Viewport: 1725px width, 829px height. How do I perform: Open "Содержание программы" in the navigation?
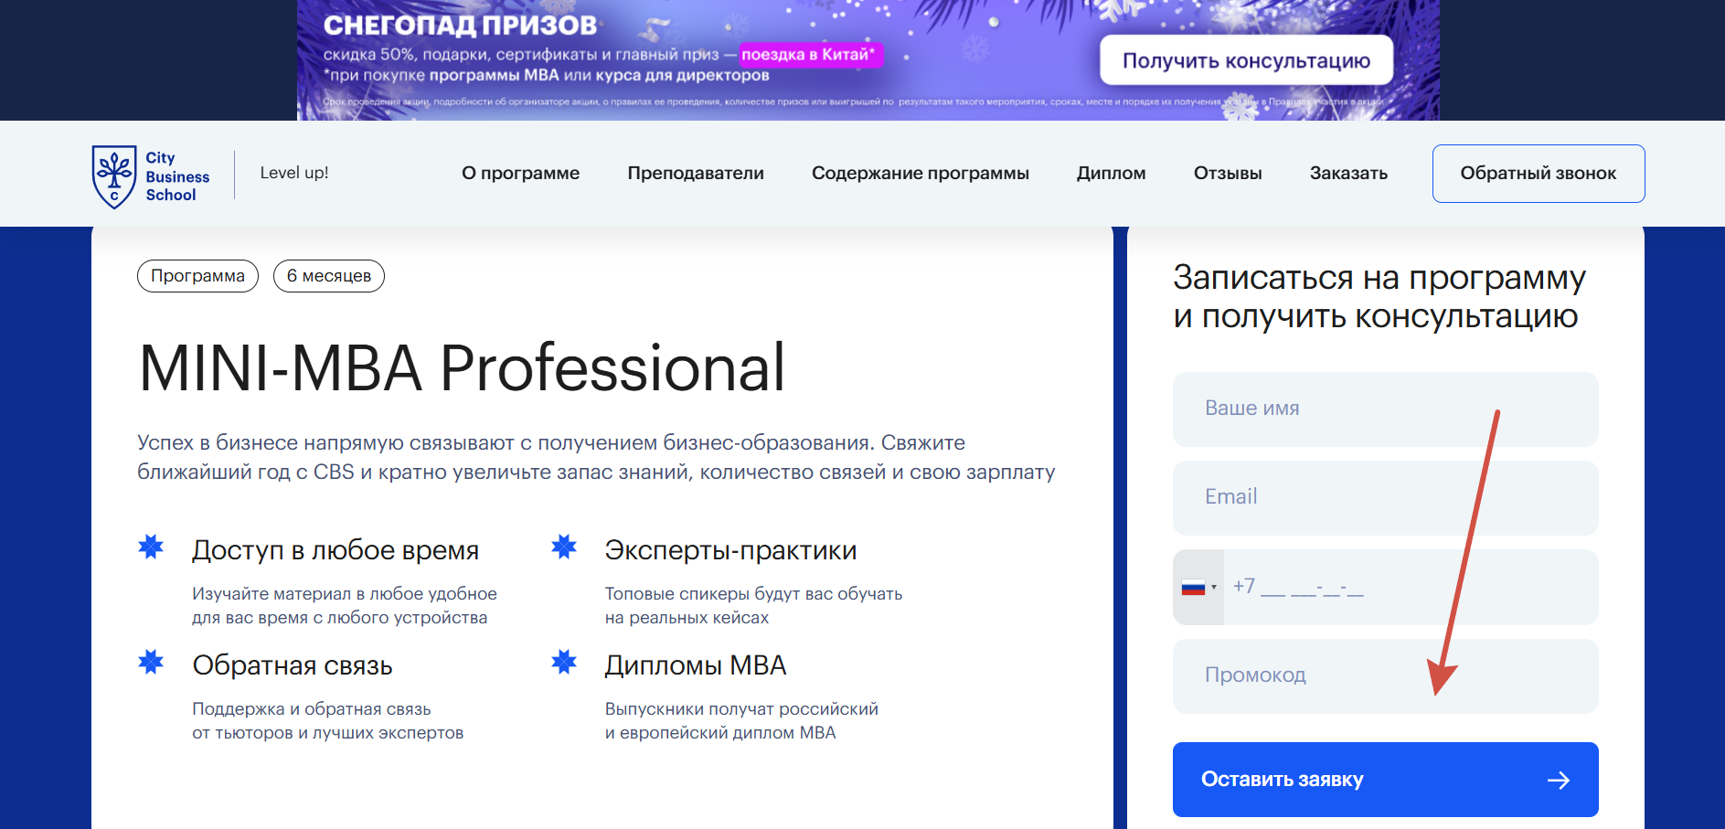coord(921,173)
